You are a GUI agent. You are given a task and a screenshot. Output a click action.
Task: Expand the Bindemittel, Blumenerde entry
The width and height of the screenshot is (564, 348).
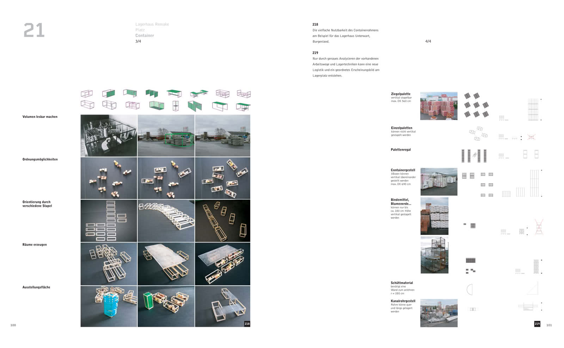click(x=400, y=201)
